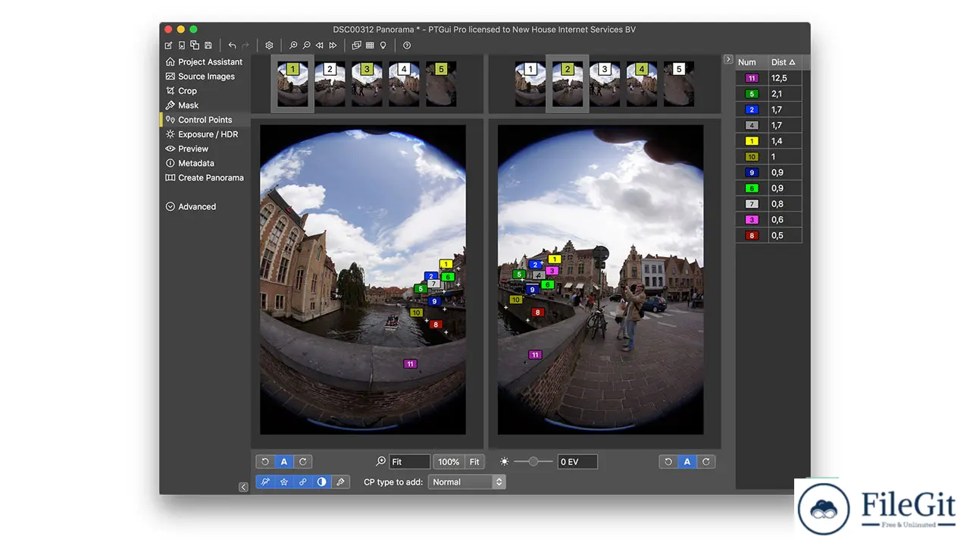
Task: Click the brightness sun icon
Action: (505, 461)
